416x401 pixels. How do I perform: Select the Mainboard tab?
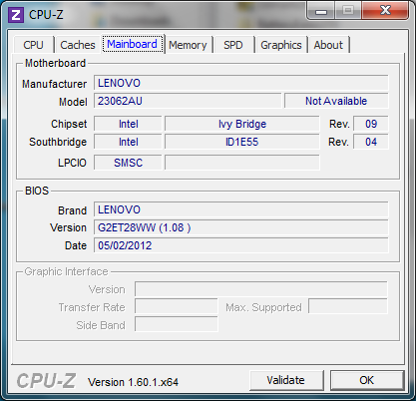(x=133, y=44)
